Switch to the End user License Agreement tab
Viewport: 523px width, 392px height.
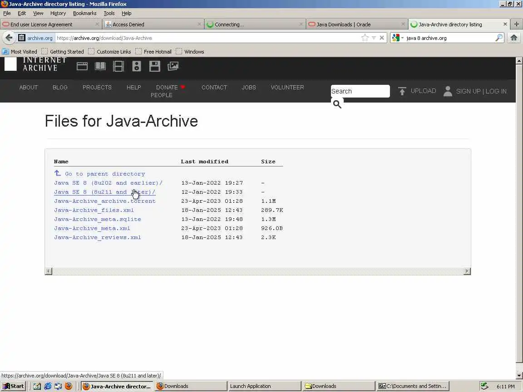point(51,24)
